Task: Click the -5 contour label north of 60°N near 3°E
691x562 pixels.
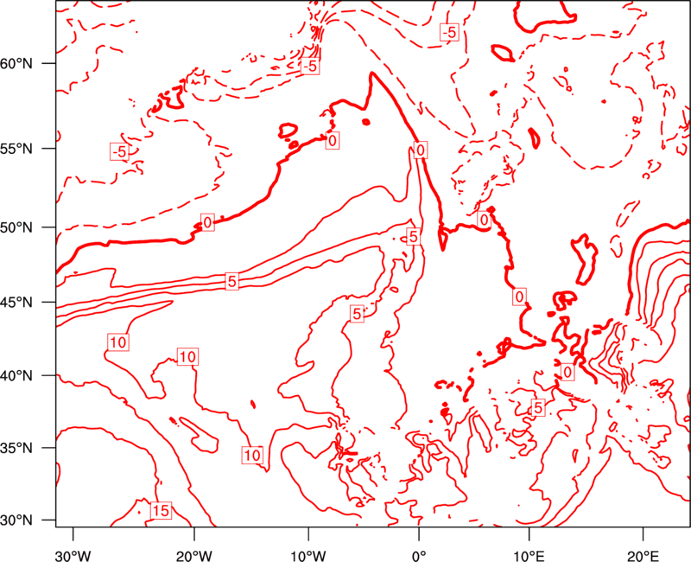Action: (449, 32)
